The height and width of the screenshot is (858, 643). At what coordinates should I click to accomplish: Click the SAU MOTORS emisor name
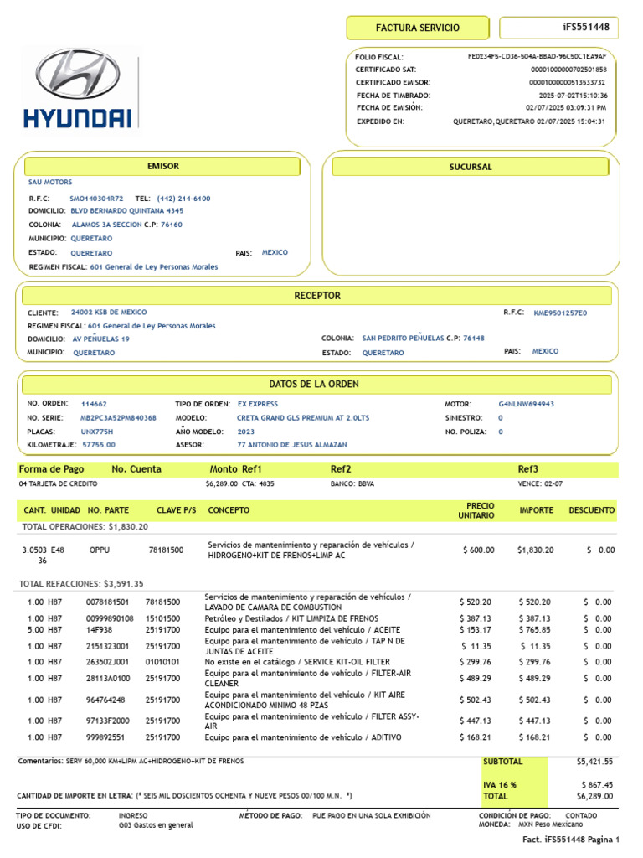click(x=50, y=182)
